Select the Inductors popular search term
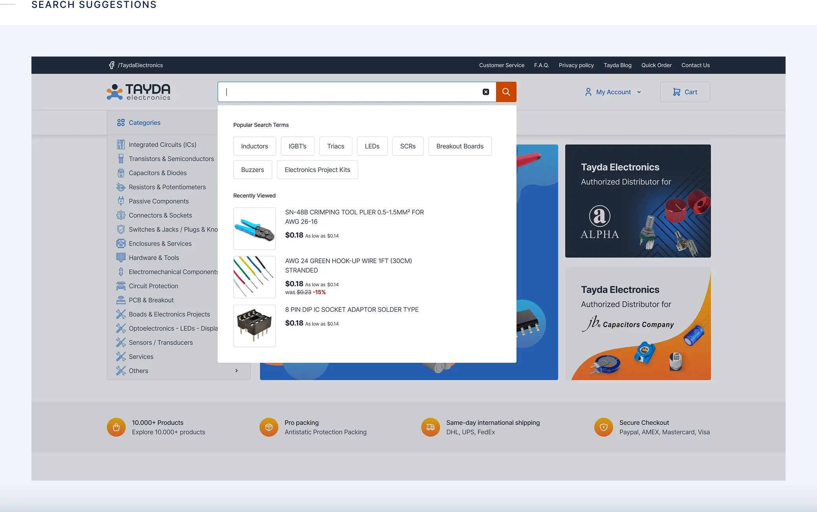 255,146
